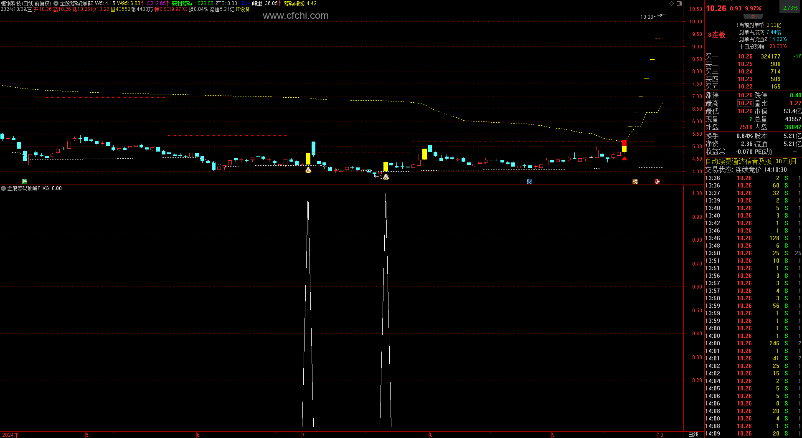The width and height of the screenshot is (802, 438).
Task: Click the 筹码峰线 4.42 indicator value
Action: (x=300, y=3)
